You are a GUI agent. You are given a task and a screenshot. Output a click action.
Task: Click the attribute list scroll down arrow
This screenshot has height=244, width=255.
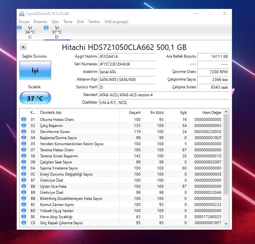click(226, 224)
